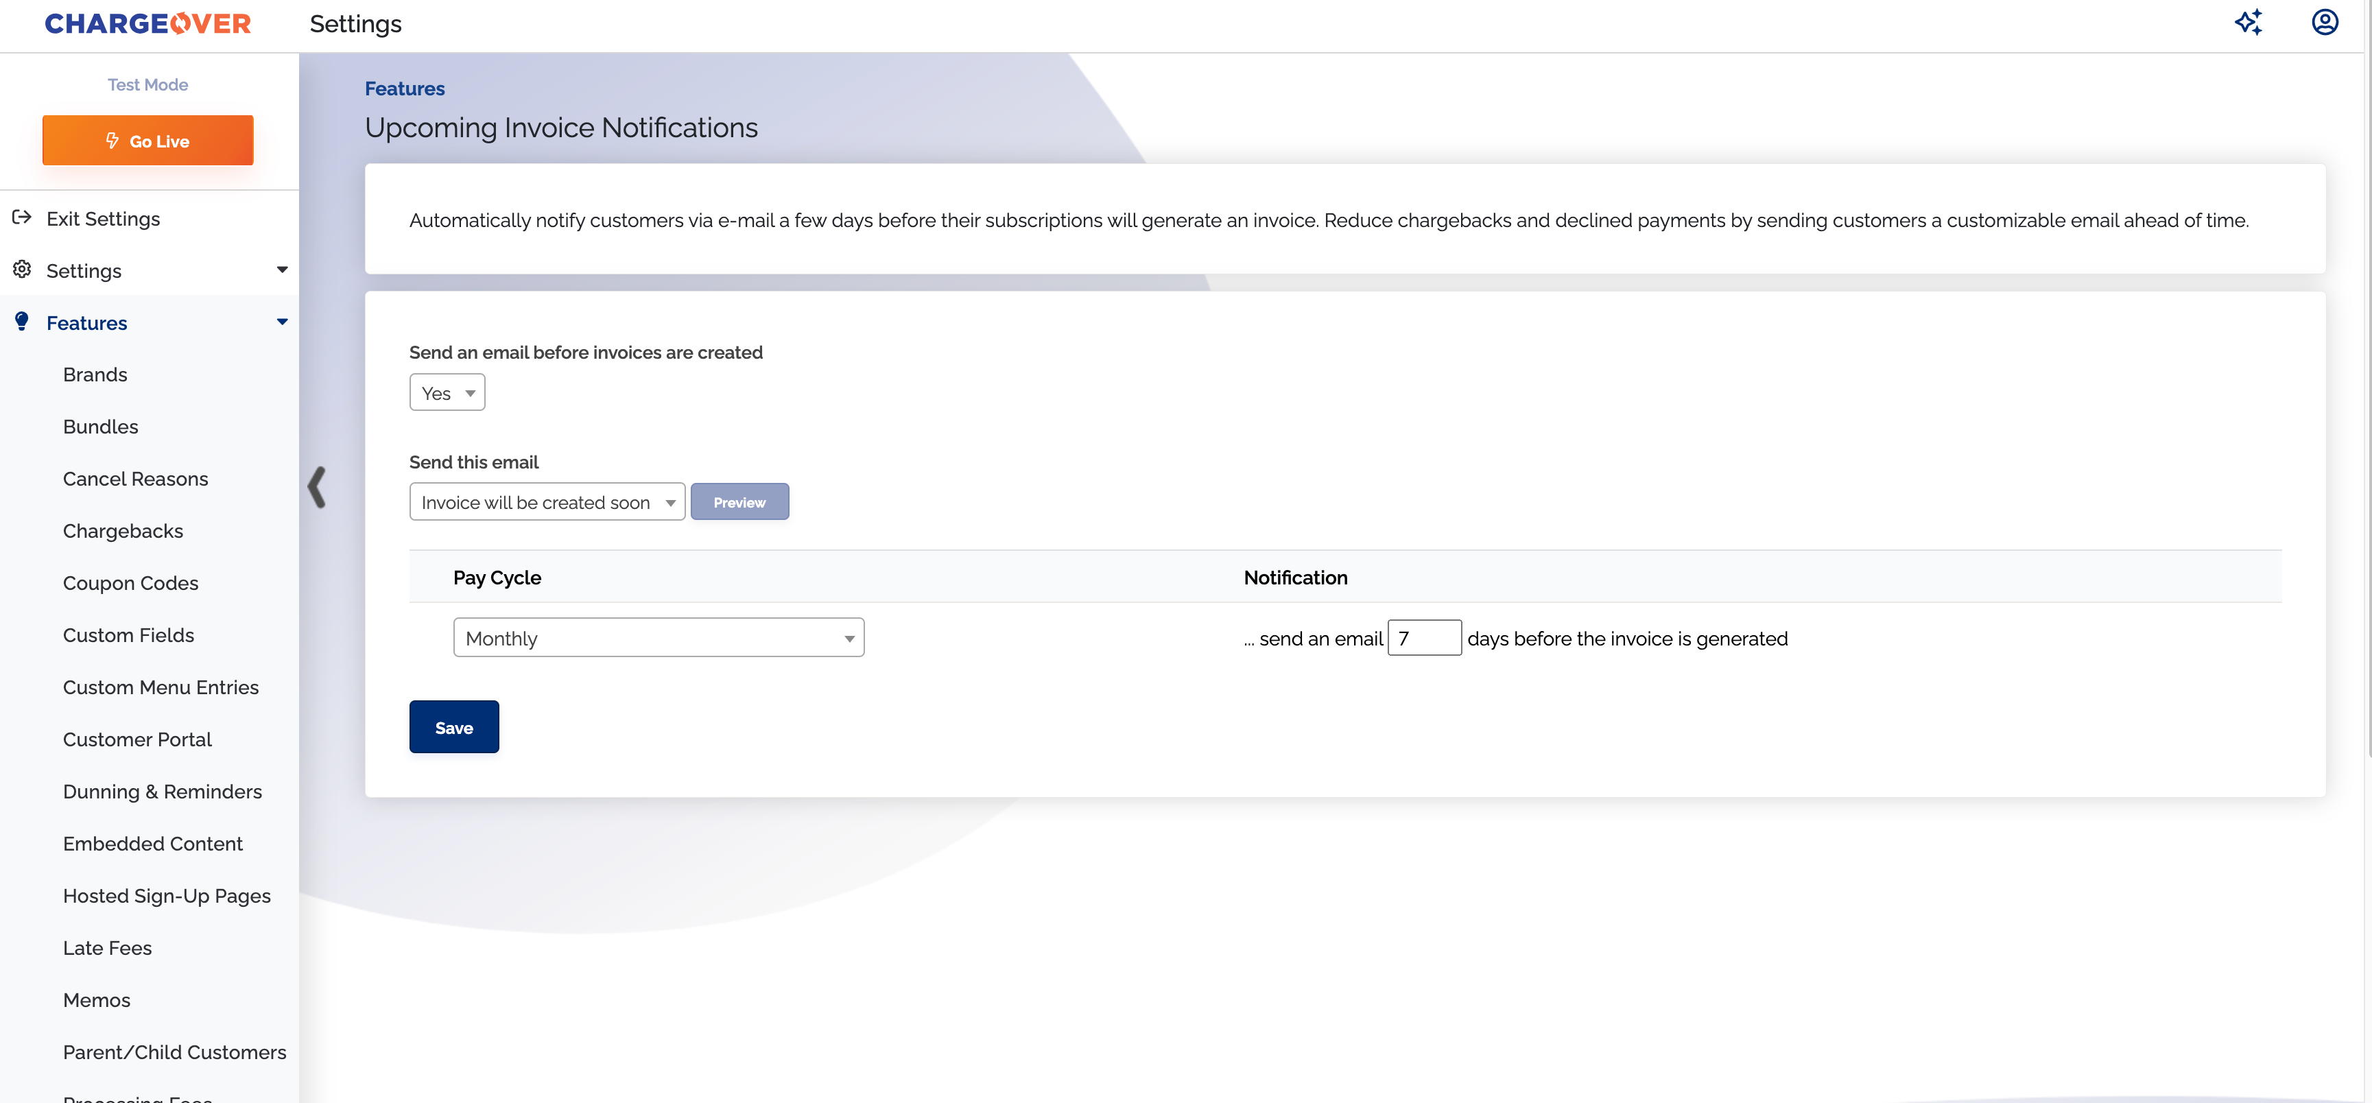Click the Features lightbulb icon
2372x1103 pixels.
point(22,321)
